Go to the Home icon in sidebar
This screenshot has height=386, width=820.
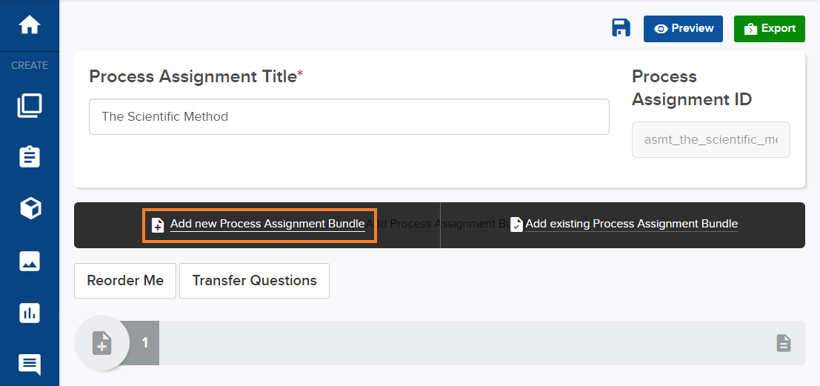coord(30,25)
